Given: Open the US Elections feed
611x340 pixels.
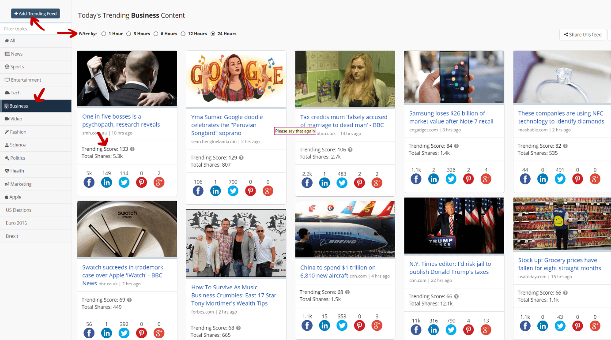Looking at the screenshot, I should pyautogui.click(x=35, y=210).
